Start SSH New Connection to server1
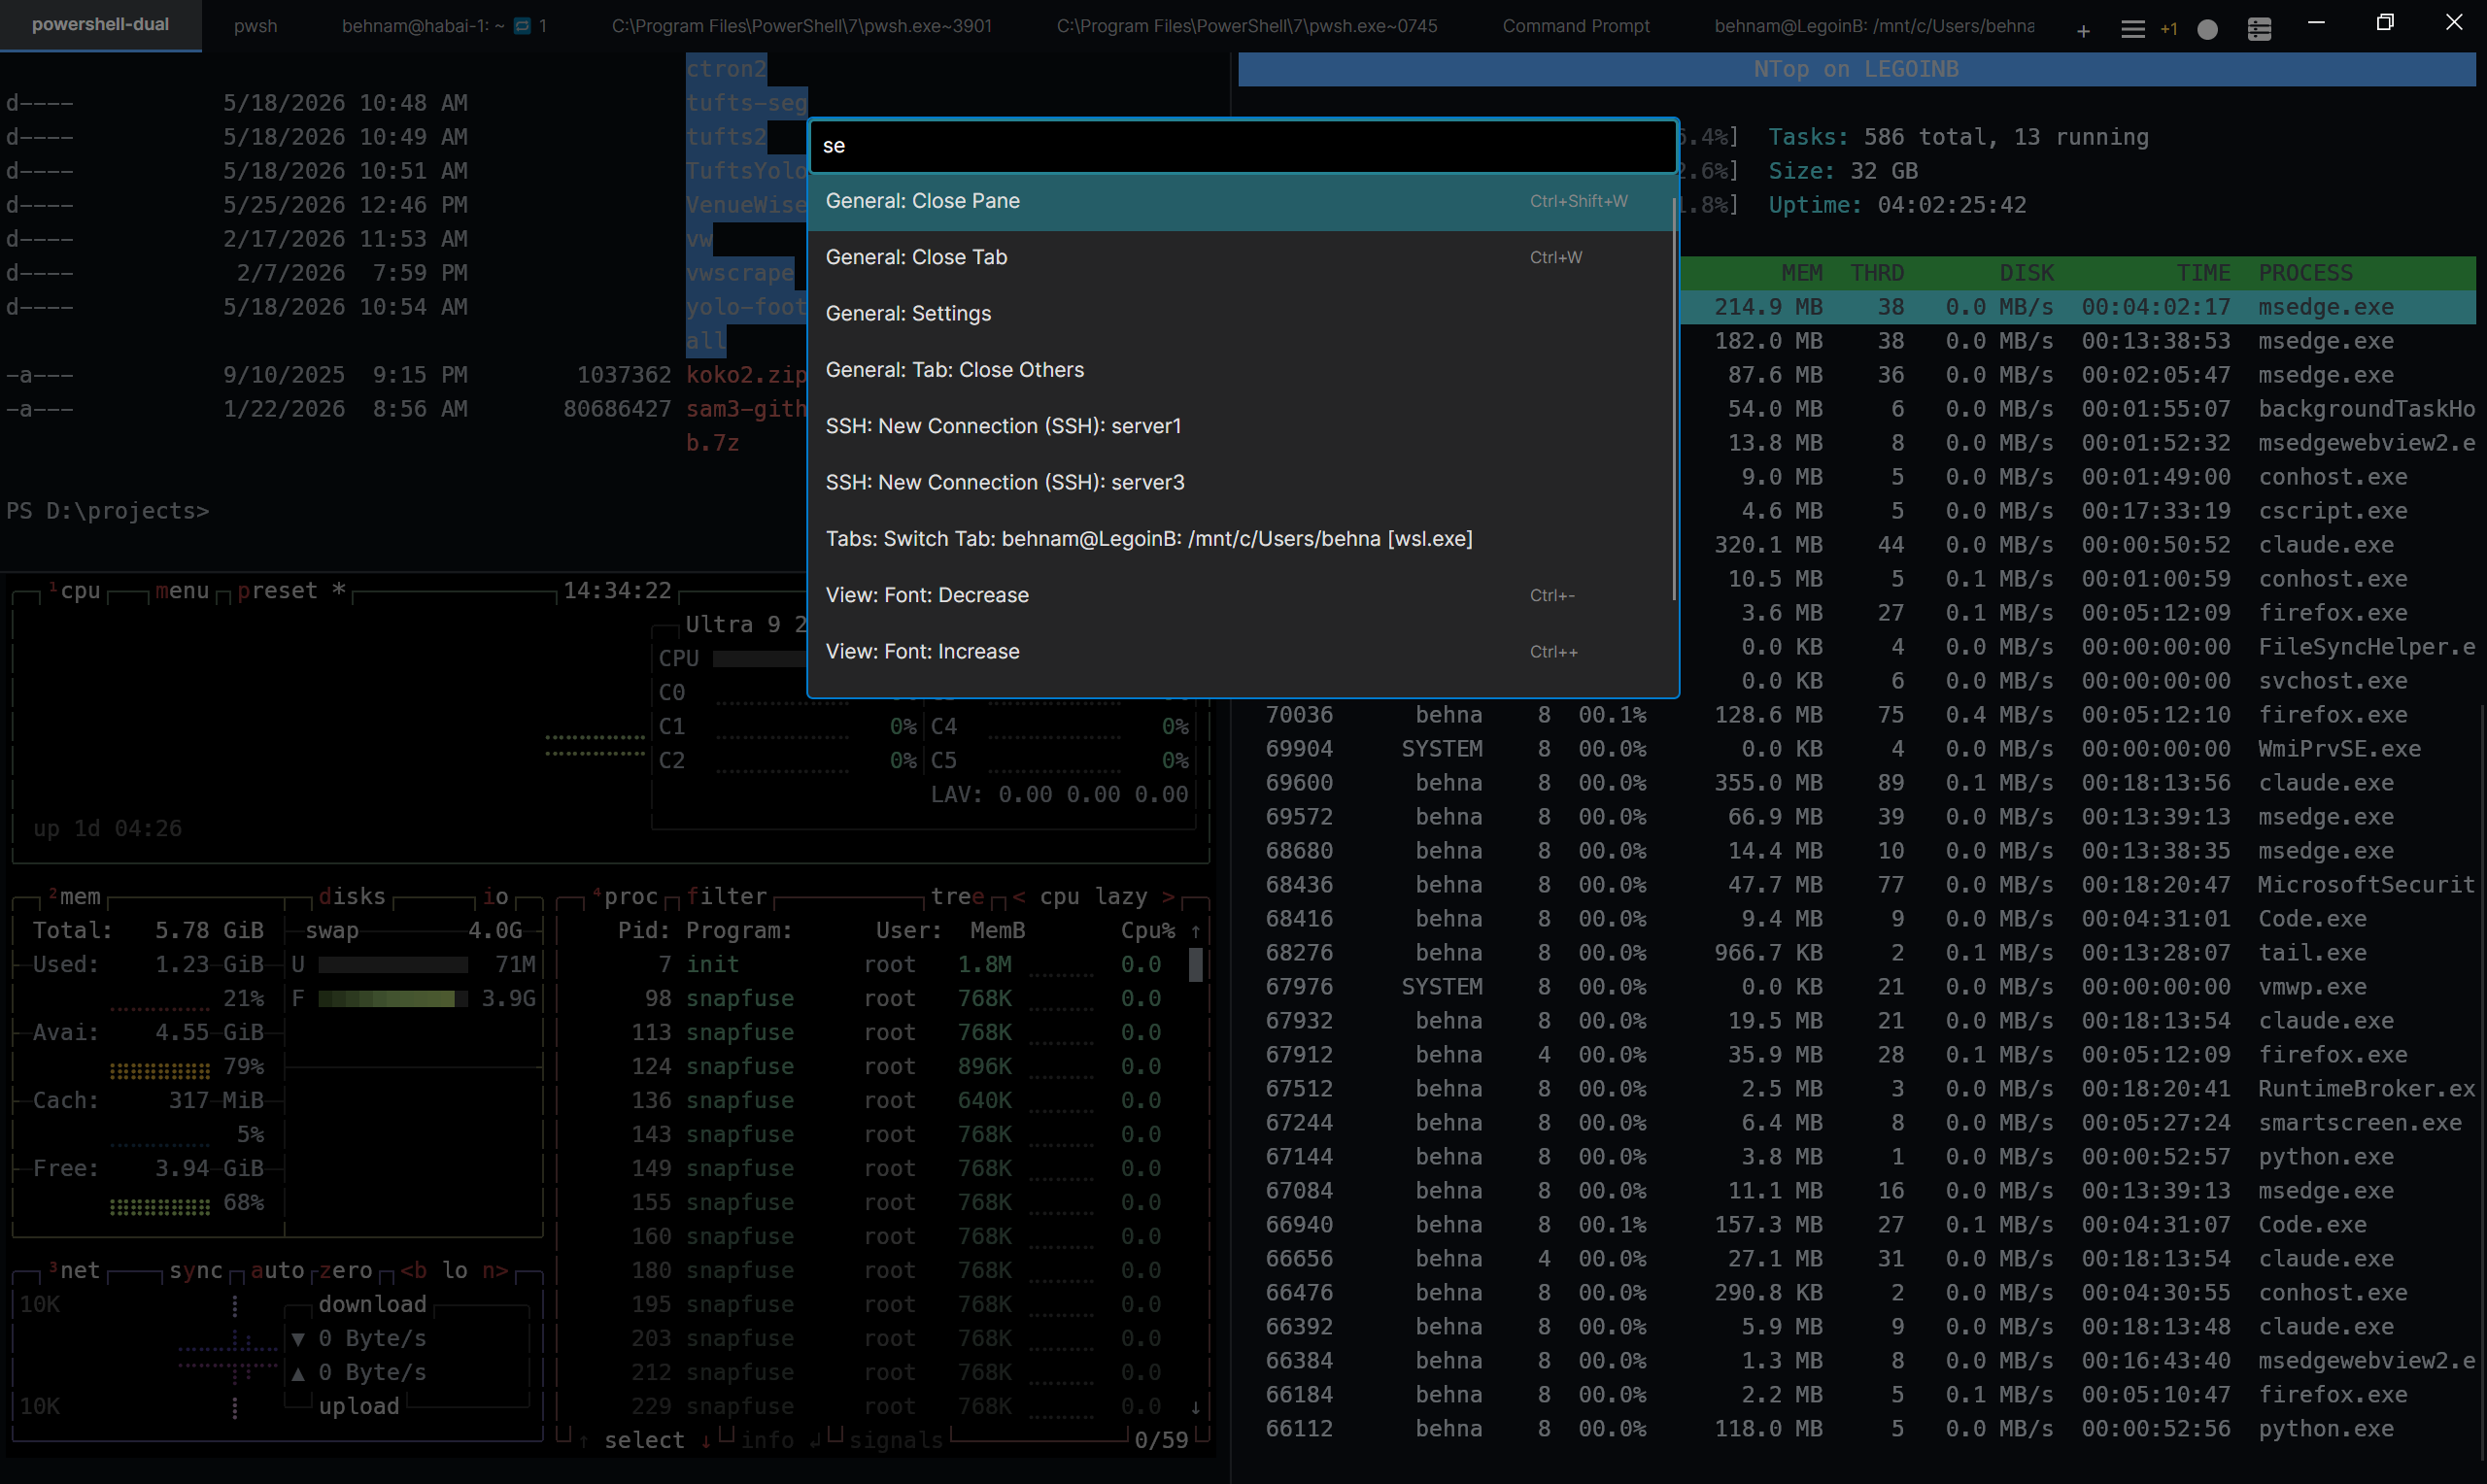This screenshot has width=2487, height=1484. (1240, 426)
